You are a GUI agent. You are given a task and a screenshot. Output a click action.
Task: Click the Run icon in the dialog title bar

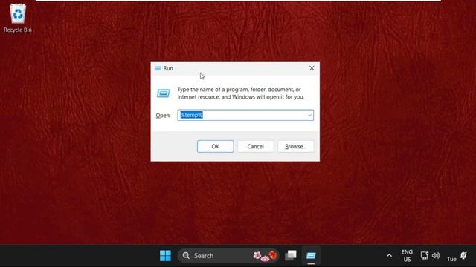pos(158,68)
